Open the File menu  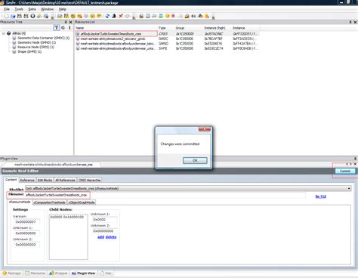[7, 9]
